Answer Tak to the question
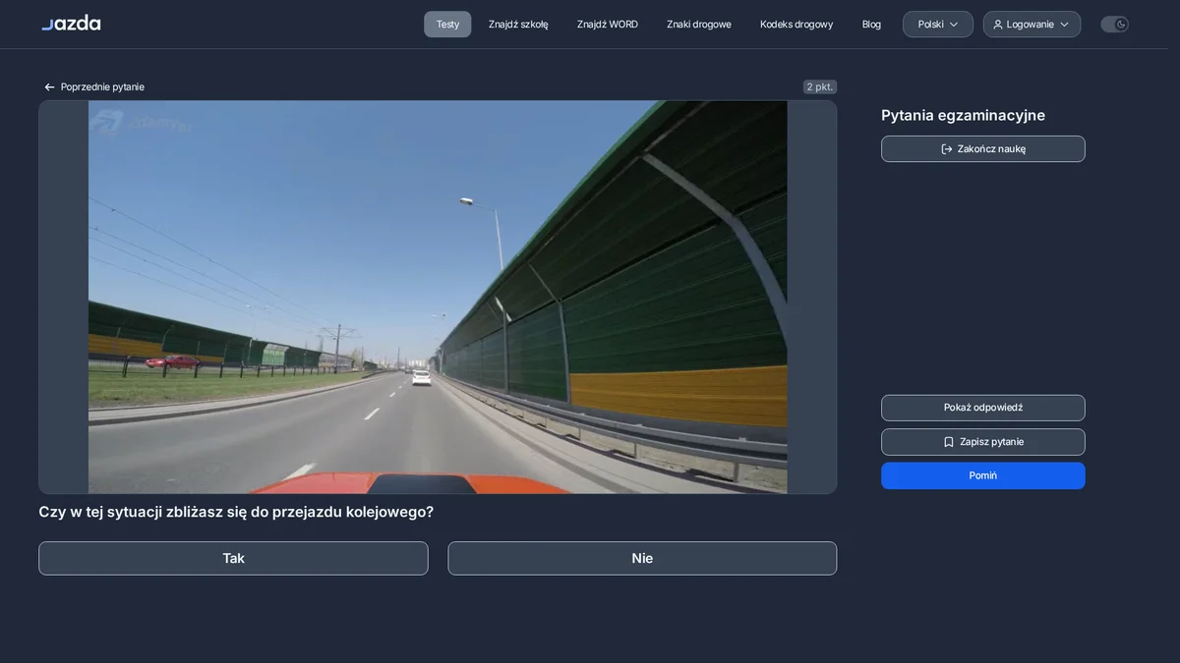This screenshot has height=663, width=1180. click(233, 559)
